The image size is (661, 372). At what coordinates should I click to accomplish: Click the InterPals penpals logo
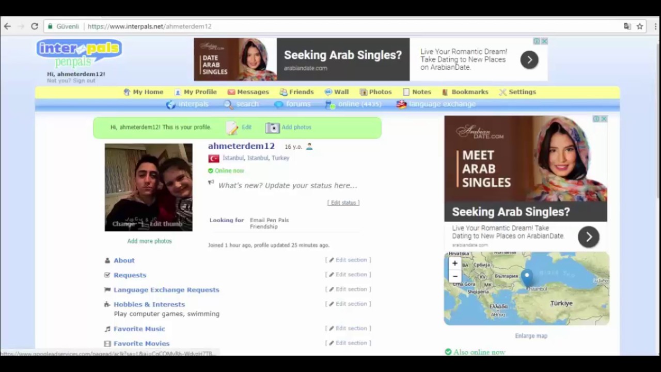[x=79, y=54]
